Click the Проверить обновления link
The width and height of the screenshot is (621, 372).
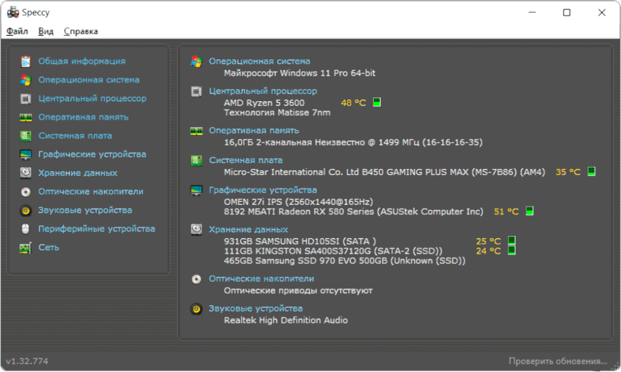(x=557, y=362)
